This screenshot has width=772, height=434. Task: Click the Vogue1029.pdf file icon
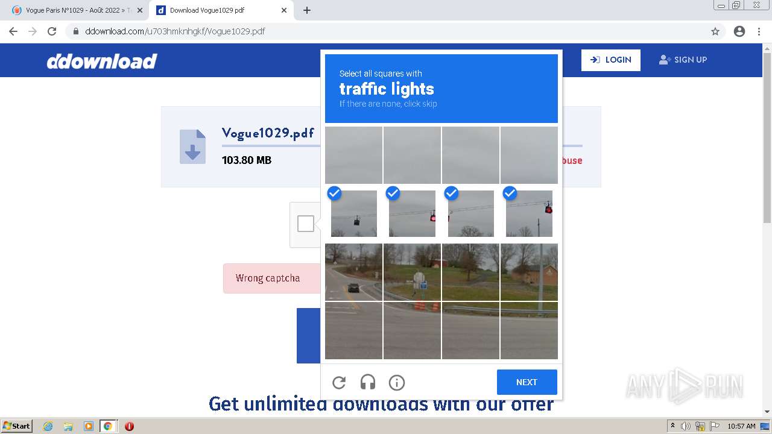click(192, 146)
